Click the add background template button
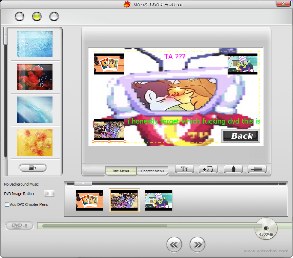 pos(33,168)
